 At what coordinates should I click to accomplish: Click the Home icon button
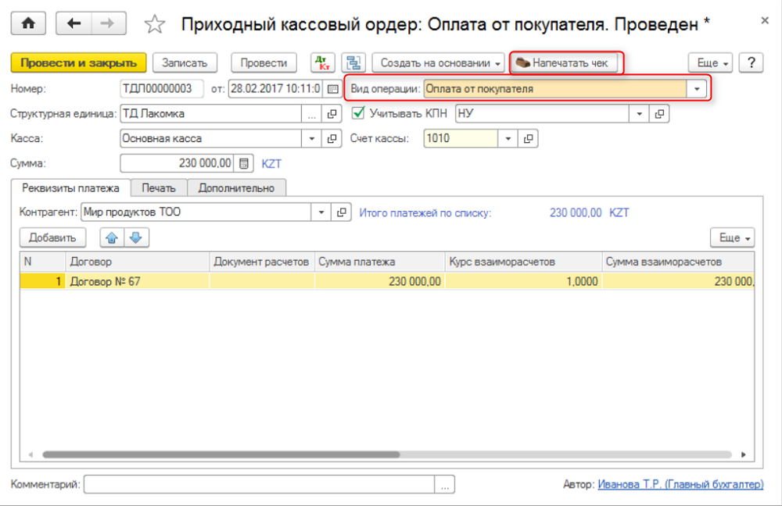click(29, 23)
